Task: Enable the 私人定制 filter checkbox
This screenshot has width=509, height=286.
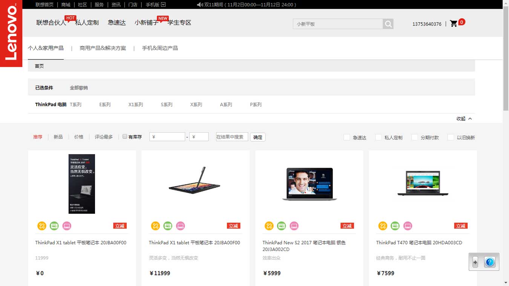Action: pos(378,137)
